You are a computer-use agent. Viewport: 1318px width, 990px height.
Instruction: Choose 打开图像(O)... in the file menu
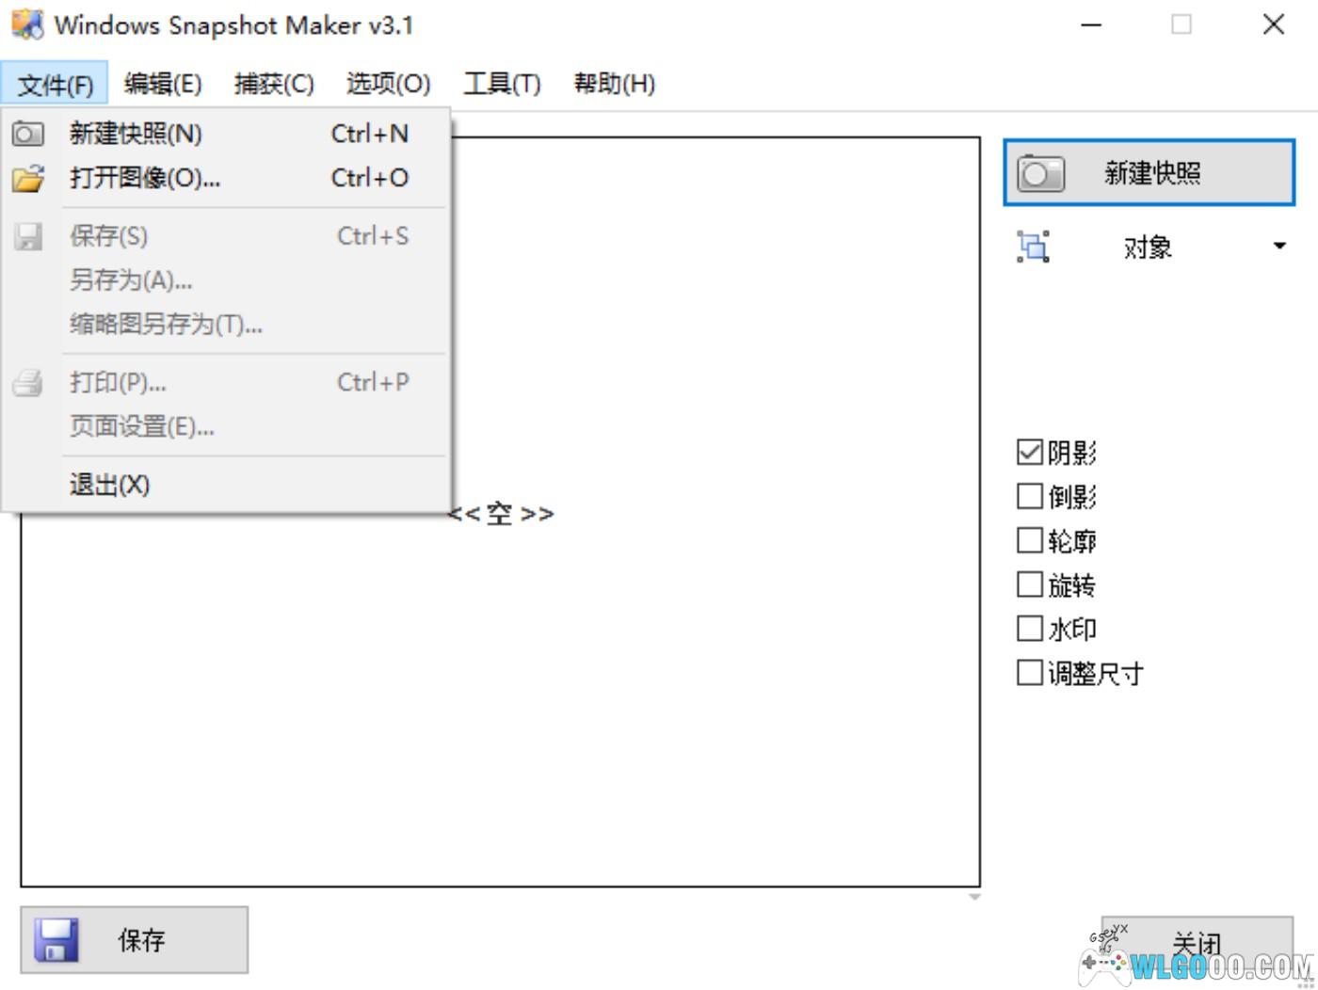144,178
